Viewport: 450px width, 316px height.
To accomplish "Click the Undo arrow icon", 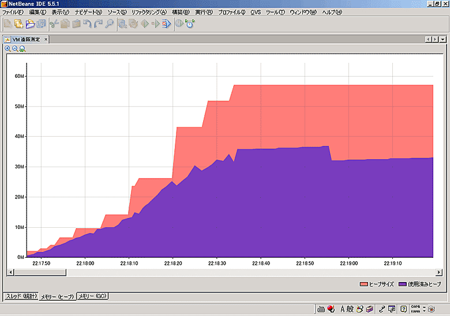I will [87, 24].
